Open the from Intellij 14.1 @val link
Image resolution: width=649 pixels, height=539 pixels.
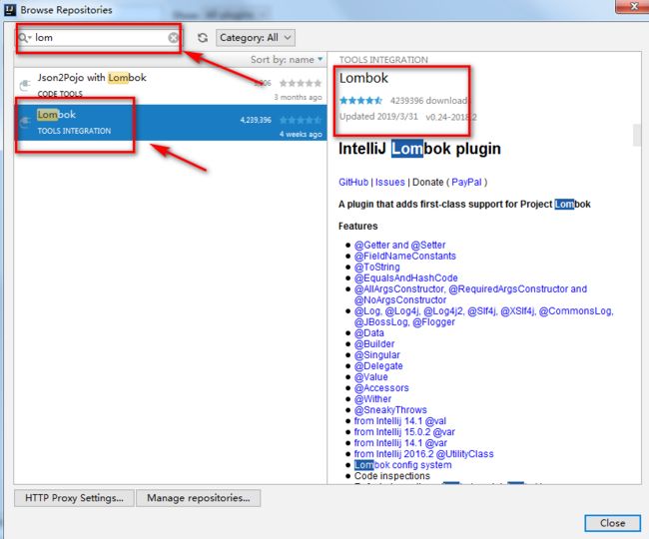[x=400, y=420]
